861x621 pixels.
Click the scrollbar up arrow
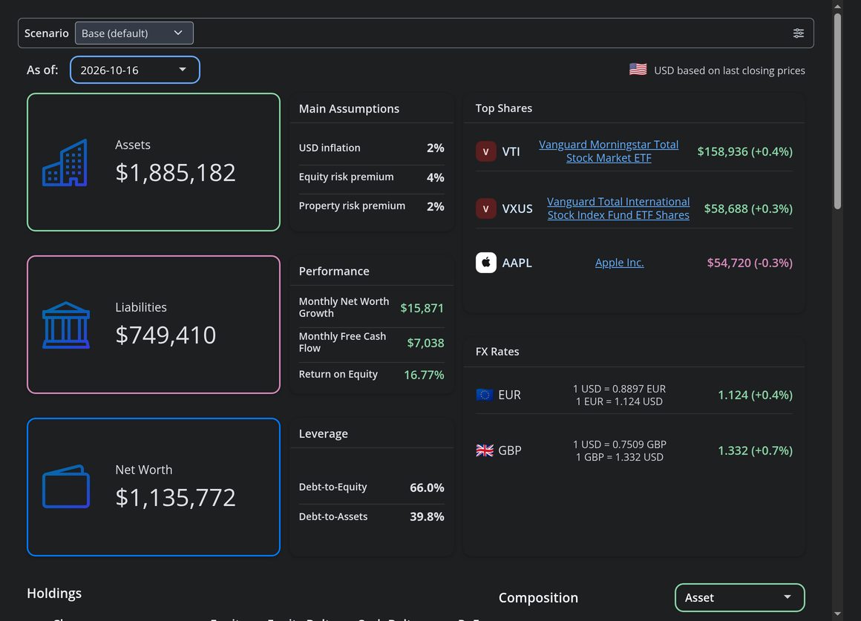(837, 6)
